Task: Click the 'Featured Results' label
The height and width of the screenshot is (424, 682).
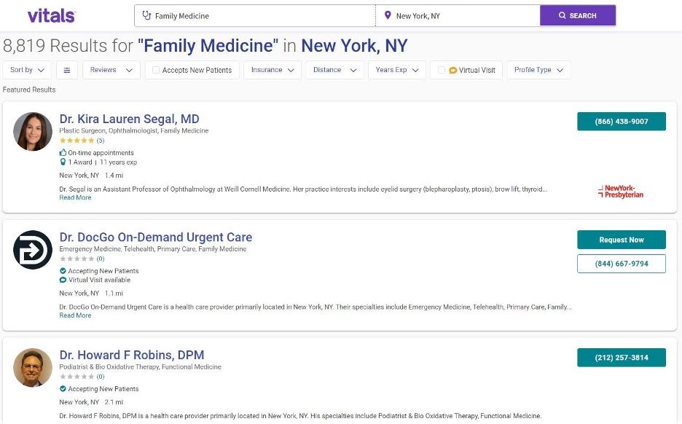Action: tap(29, 90)
